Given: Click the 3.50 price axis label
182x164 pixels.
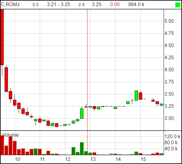Looking at the screenshot, I should 169,94.
